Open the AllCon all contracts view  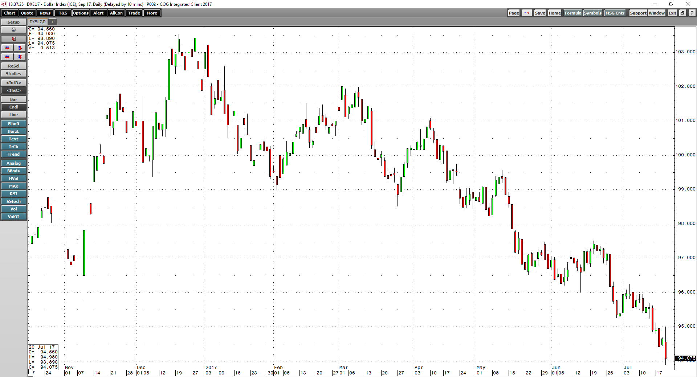[x=116, y=13]
